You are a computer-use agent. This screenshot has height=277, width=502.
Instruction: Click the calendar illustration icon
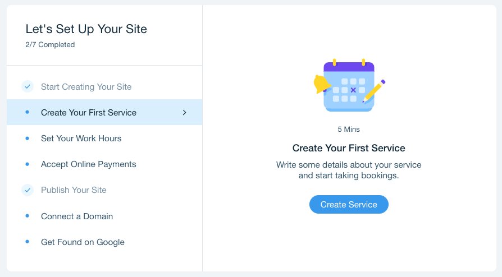[x=349, y=85]
